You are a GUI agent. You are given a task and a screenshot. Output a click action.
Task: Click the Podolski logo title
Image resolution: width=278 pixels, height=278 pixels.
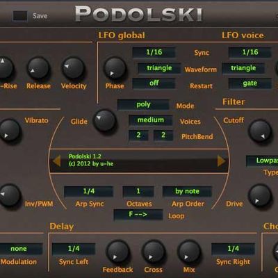click(138, 14)
